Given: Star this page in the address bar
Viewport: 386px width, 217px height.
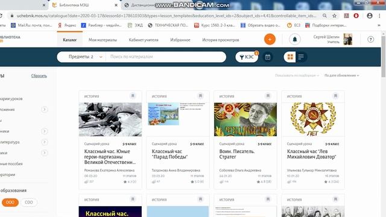Looking at the screenshot, I should (334, 16).
